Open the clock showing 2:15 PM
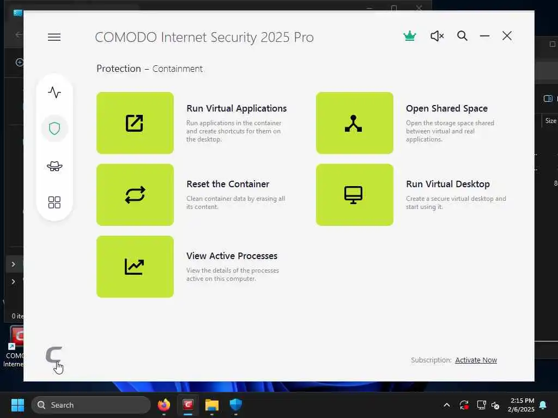Viewport: 558px width, 418px height. [521, 405]
